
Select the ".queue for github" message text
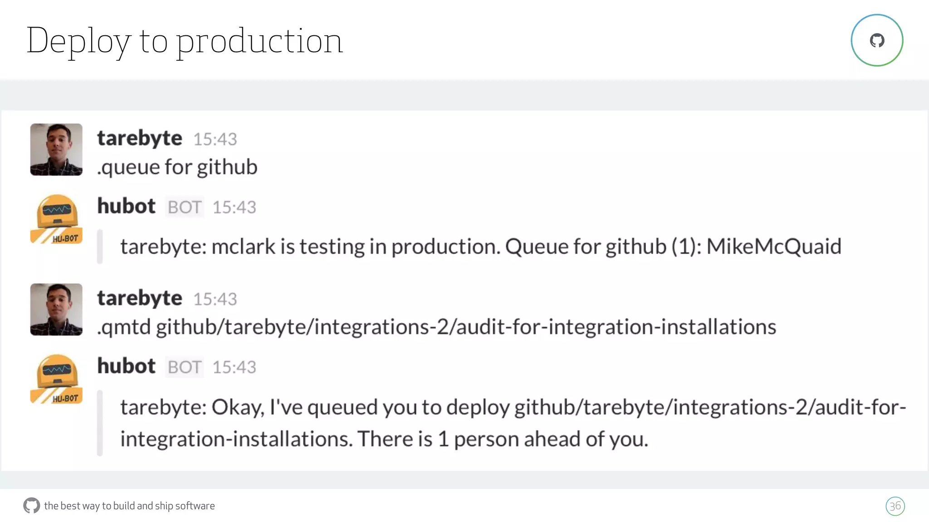(177, 167)
